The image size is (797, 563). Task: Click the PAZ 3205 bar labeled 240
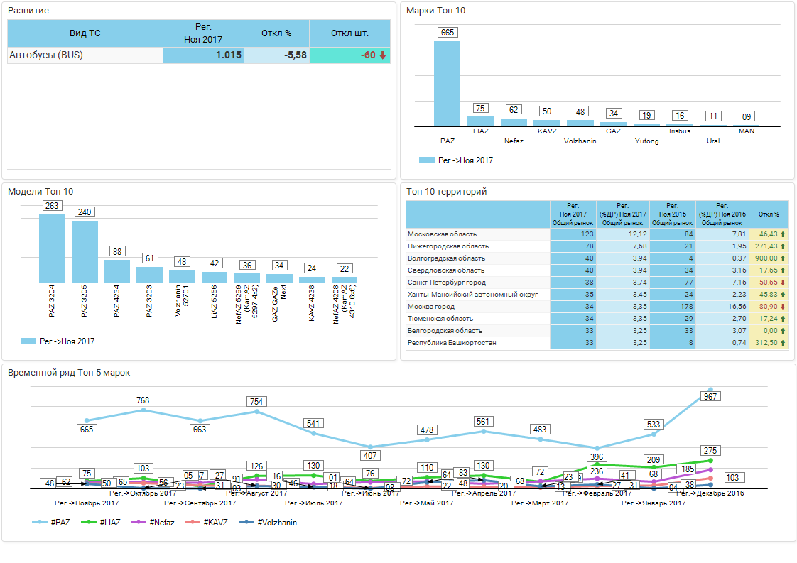pos(85,251)
